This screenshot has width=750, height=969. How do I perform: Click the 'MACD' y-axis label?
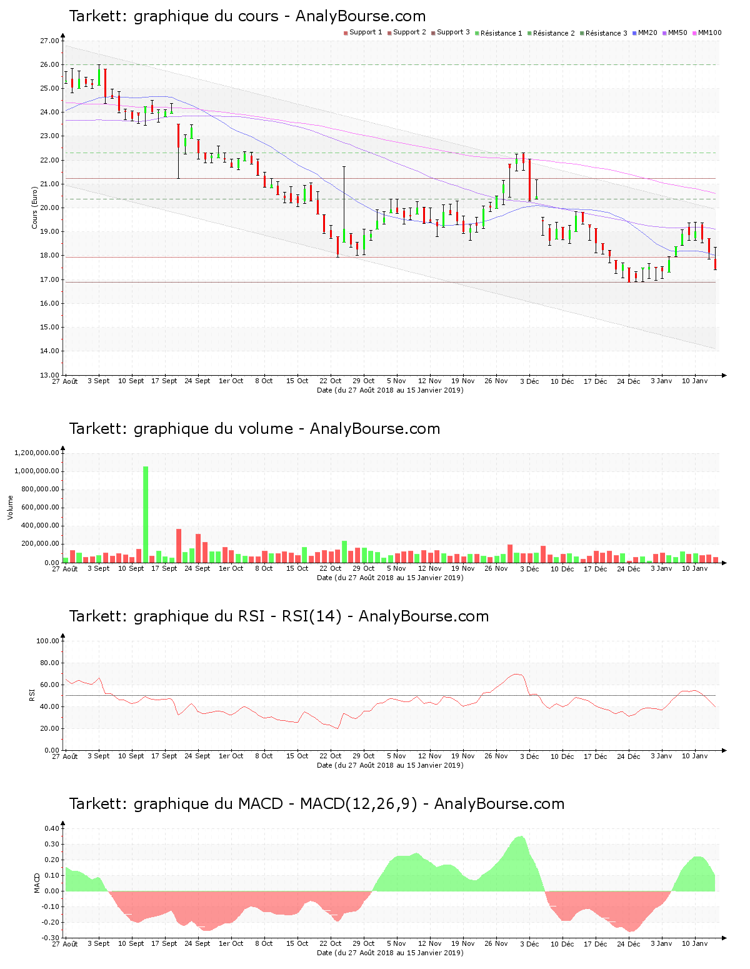click(x=37, y=883)
